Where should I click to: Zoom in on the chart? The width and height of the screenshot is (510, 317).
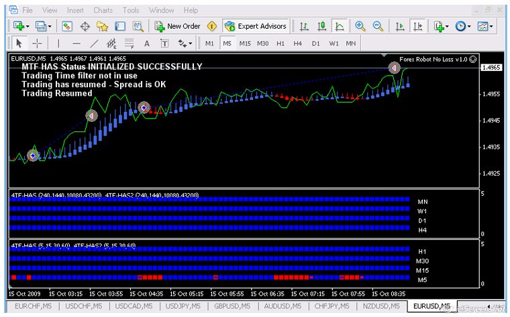point(360,26)
